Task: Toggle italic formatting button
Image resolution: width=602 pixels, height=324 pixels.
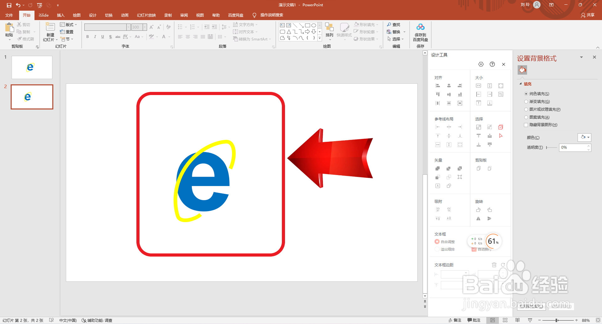Action: [x=95, y=37]
